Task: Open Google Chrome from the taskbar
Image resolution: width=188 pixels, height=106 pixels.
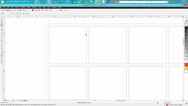Action: (x=85, y=2)
